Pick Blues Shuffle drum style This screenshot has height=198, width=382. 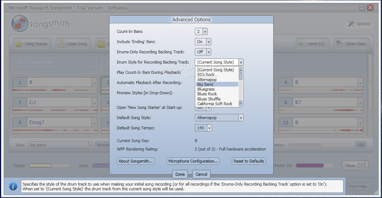[209, 99]
